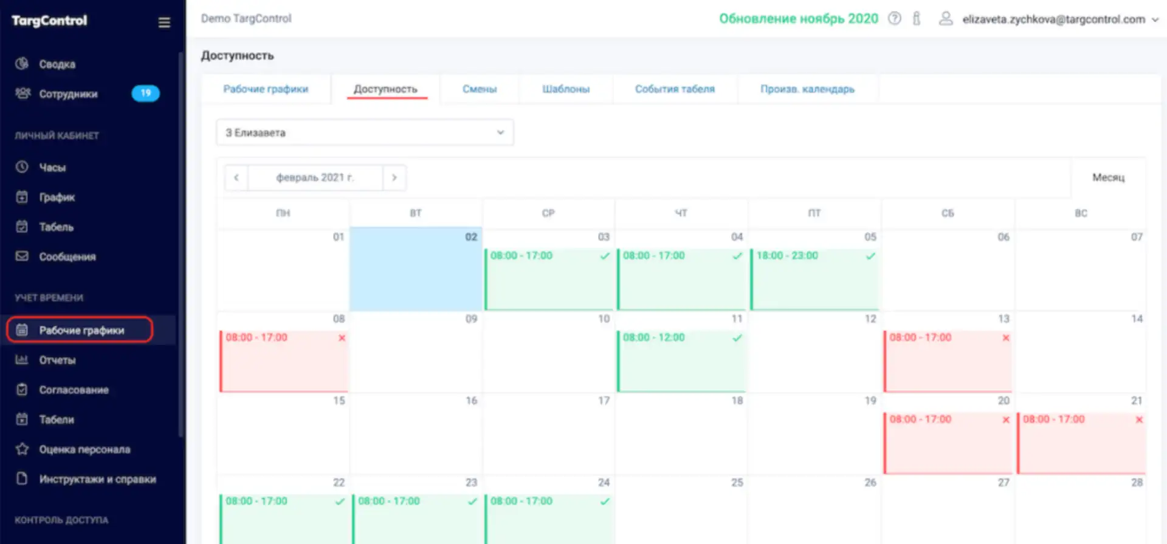Open the help question mark icon
Screen dimensions: 1167x544
(894, 18)
